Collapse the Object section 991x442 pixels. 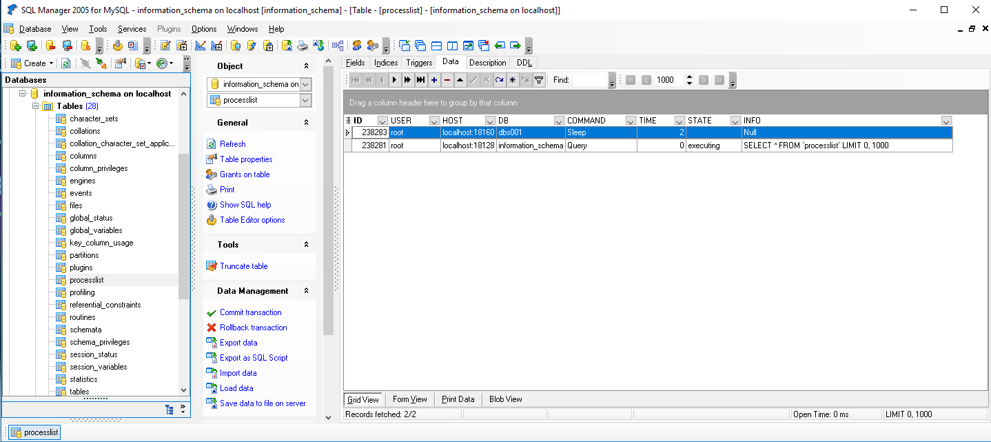coord(307,66)
